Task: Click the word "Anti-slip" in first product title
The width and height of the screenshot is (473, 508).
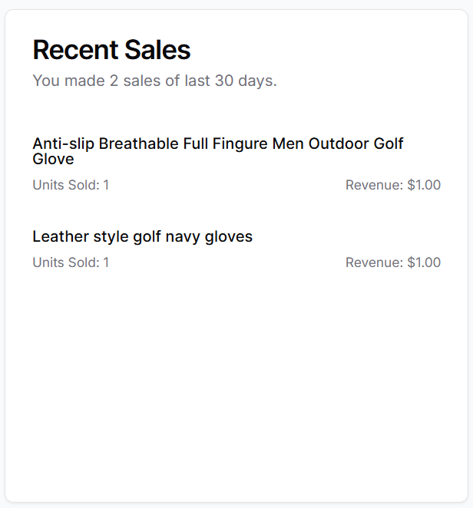Action: 63,143
